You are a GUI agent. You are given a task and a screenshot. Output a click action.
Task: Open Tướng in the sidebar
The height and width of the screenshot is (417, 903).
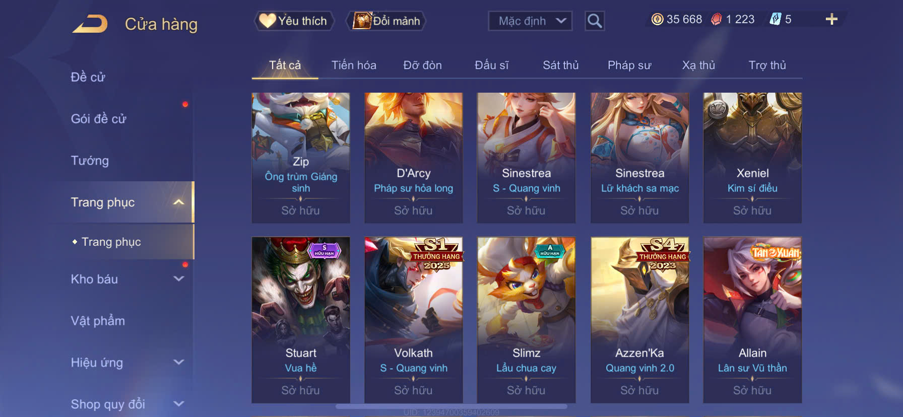[x=90, y=161]
